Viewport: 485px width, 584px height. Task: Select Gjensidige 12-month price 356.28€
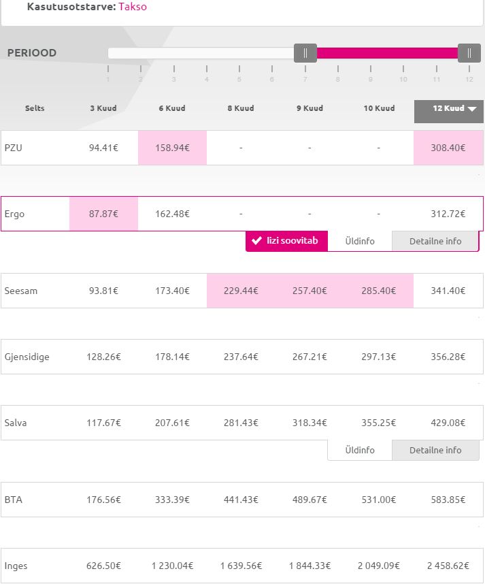448,357
